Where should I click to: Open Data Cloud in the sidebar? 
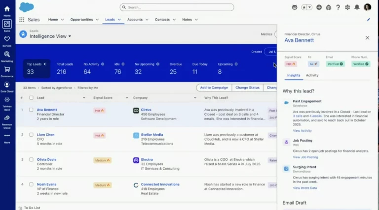point(7,85)
